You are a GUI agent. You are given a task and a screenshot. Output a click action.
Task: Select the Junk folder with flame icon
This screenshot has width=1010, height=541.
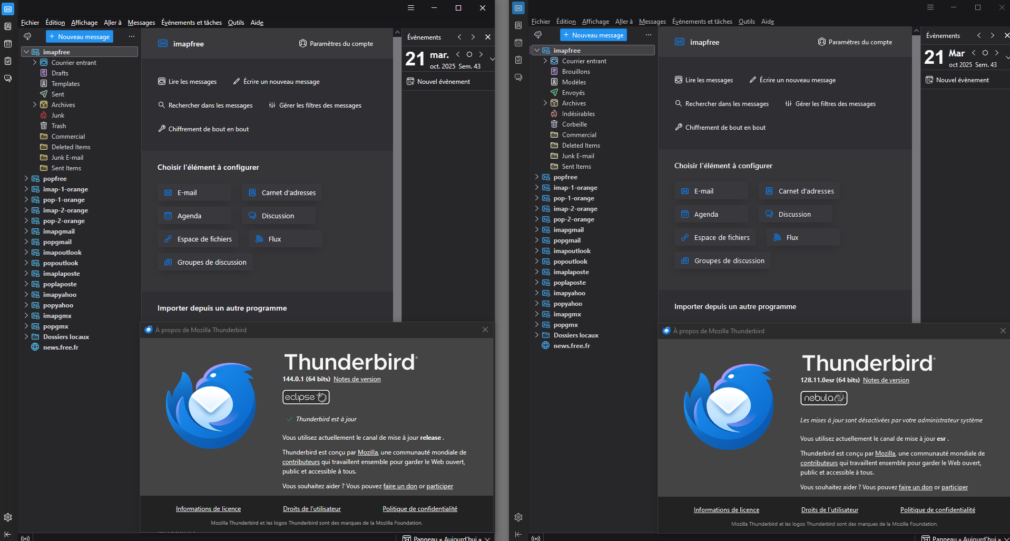click(57, 115)
